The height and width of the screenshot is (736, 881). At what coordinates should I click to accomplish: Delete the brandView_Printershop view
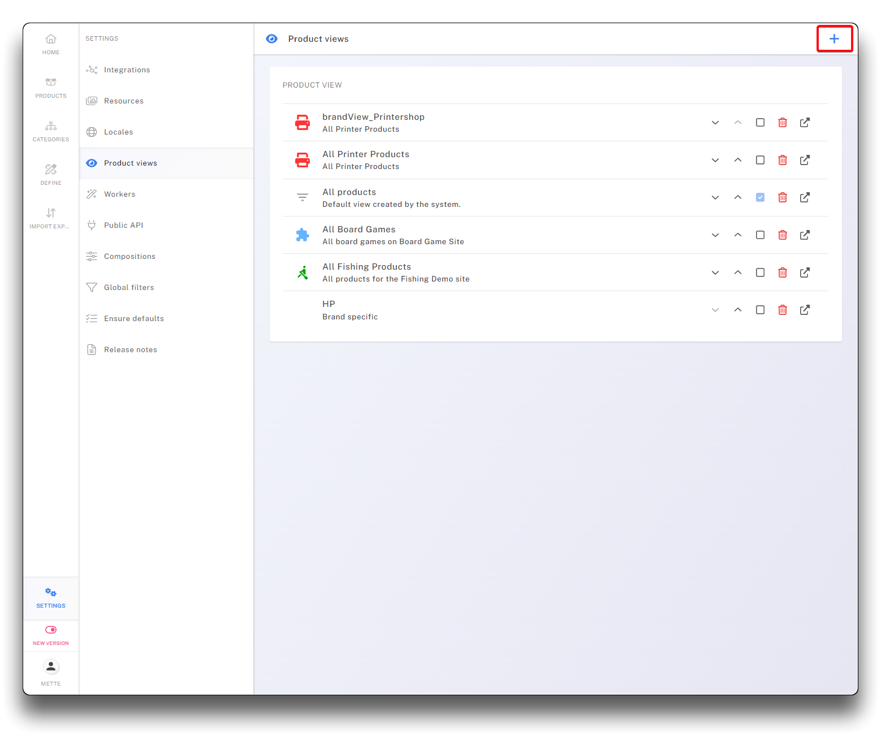[x=783, y=123]
